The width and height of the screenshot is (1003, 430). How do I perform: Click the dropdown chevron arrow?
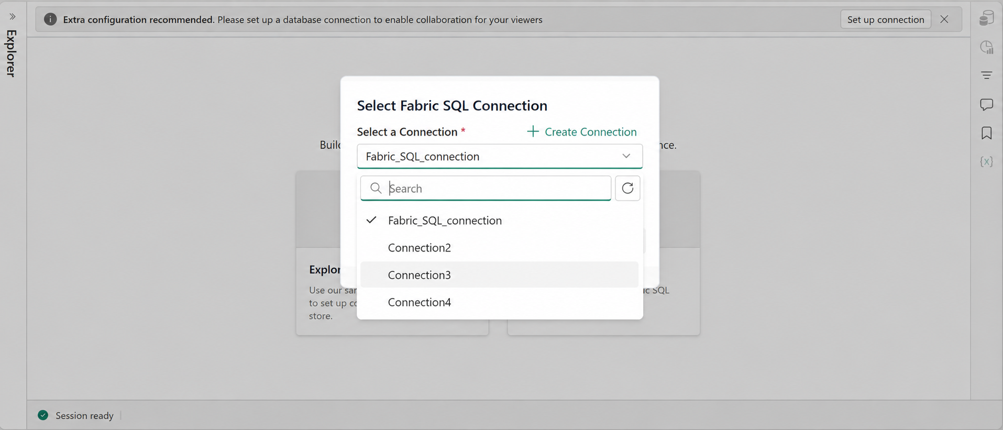click(x=626, y=156)
